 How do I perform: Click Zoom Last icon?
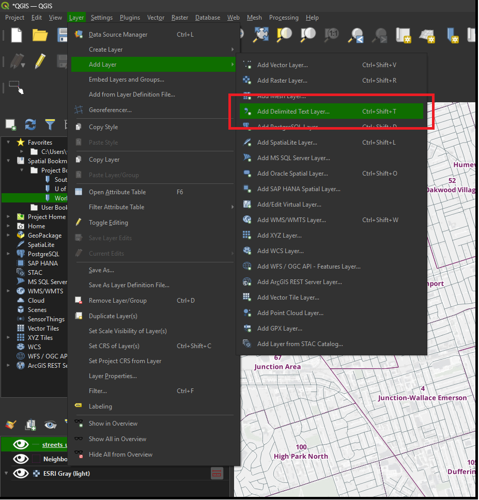pos(356,35)
